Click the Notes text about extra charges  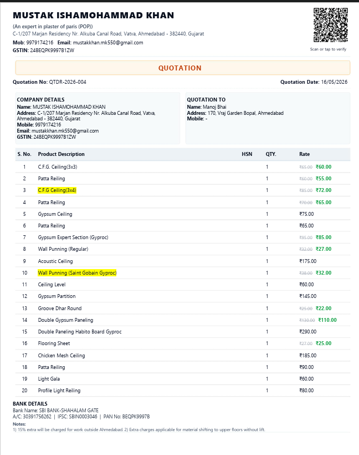coord(139,430)
